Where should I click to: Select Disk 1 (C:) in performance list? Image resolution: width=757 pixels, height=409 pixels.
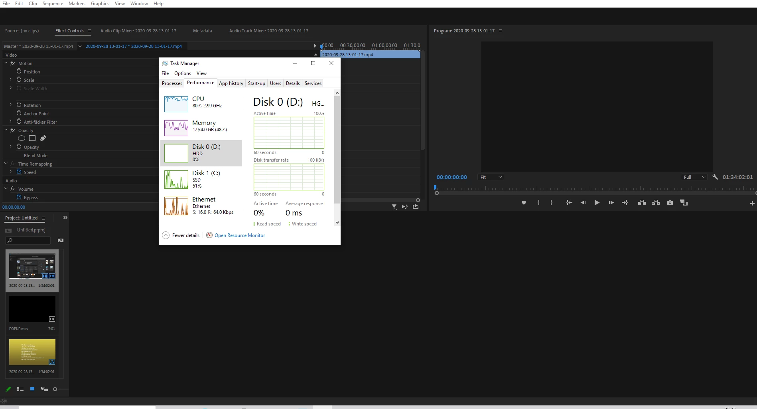(x=201, y=179)
